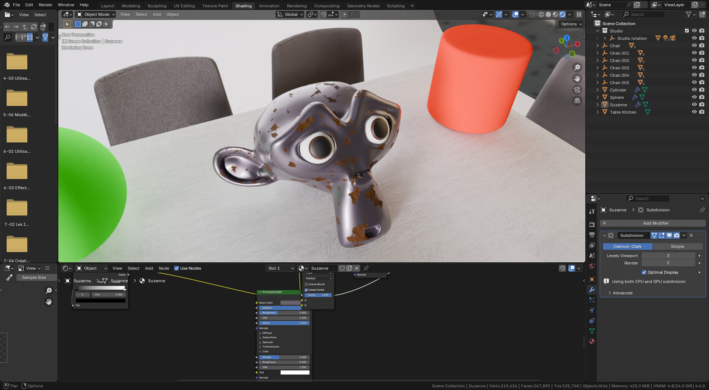The height and width of the screenshot is (390, 709).
Task: Expand the Chair.003 outliner entry
Action: coord(597,68)
